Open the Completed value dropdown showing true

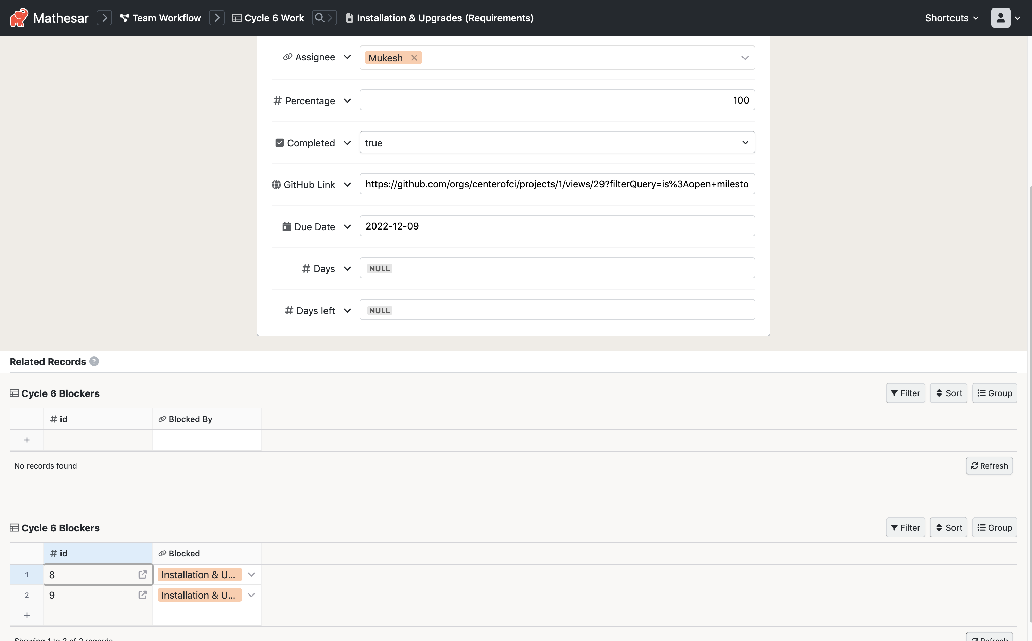coord(745,143)
